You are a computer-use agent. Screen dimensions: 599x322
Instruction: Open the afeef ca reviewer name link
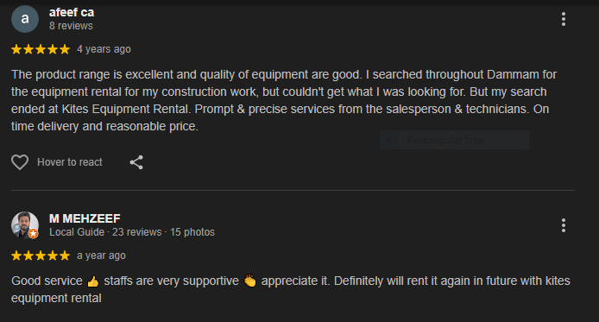click(x=72, y=12)
